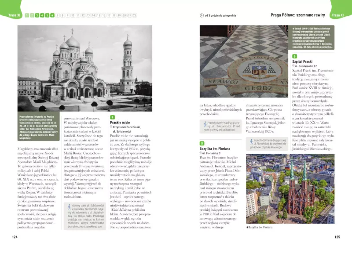
Task: Click the Szpital Praski heading
Action: point(302,61)
